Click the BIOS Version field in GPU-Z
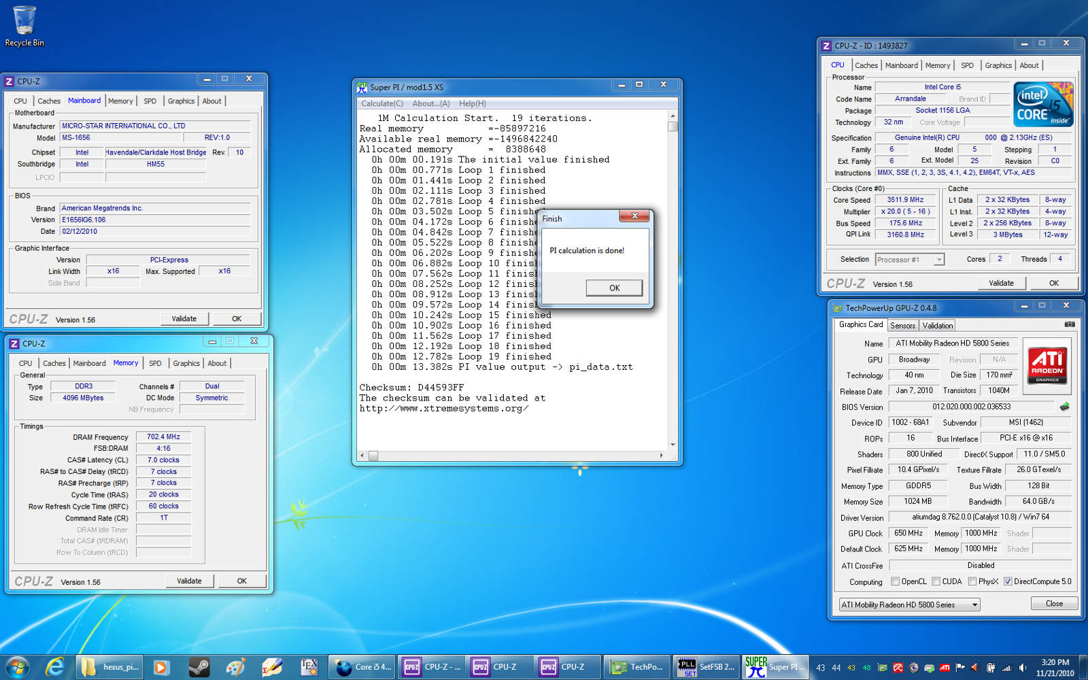 [972, 407]
